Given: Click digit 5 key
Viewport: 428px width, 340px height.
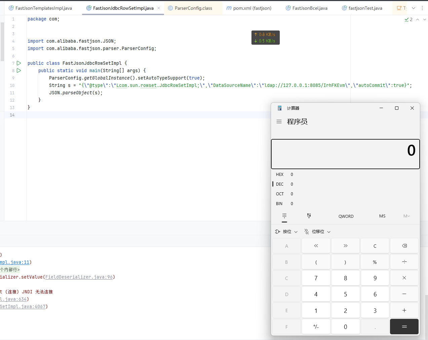Looking at the screenshot, I should coord(346,294).
